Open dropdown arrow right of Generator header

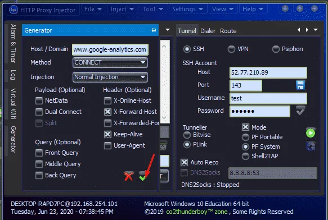pos(168,30)
